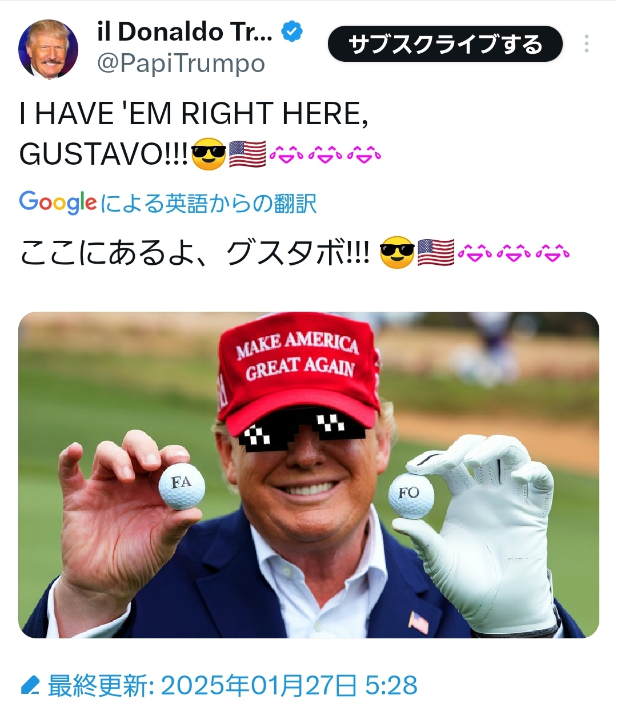Click the edit pencil icon beside 最終更新
Viewport: 617px width, 715px height.
30,685
